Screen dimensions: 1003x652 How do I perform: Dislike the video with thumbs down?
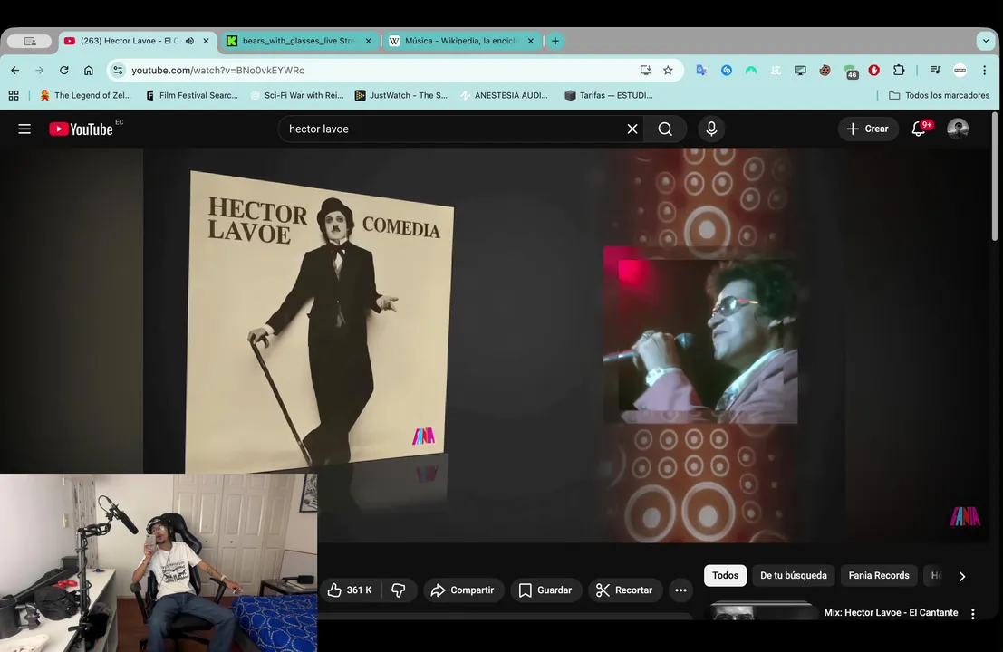398,590
